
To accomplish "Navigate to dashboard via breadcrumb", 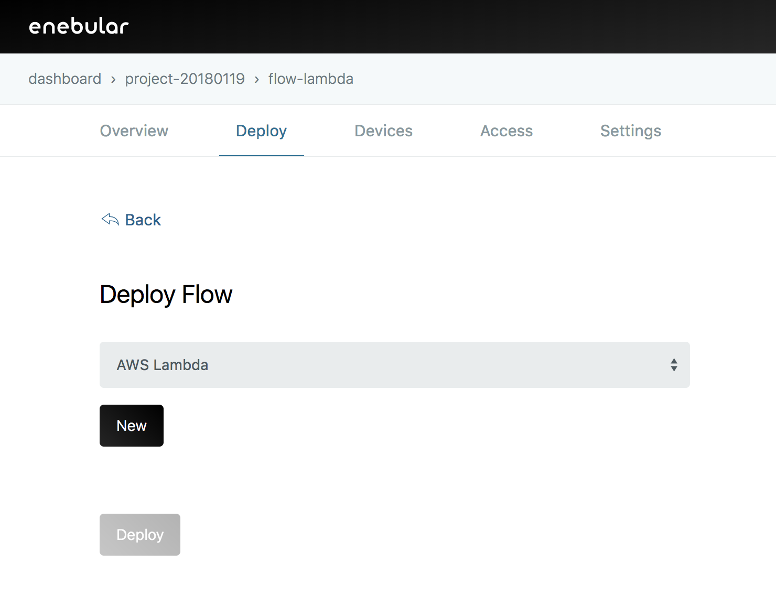I will pos(64,79).
